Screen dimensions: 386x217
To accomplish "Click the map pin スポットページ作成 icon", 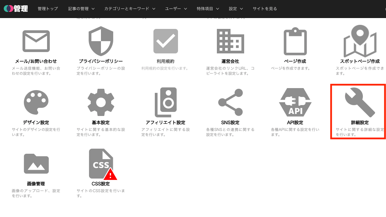I will tap(360, 41).
